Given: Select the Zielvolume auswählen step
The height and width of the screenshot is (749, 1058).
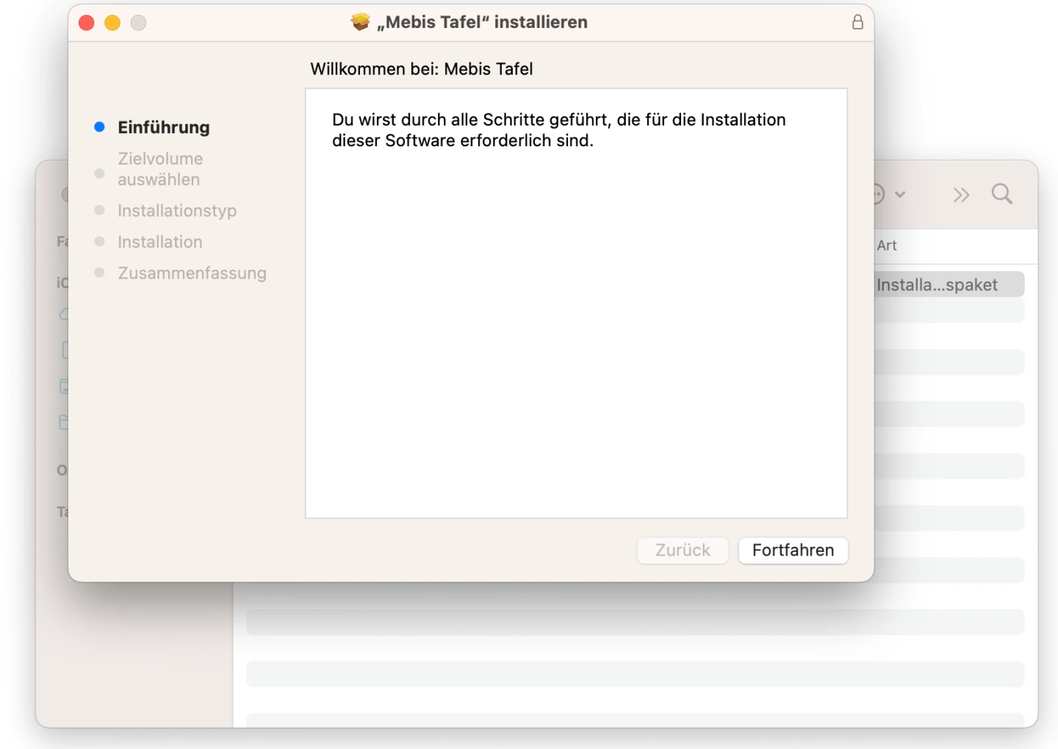Looking at the screenshot, I should [160, 169].
